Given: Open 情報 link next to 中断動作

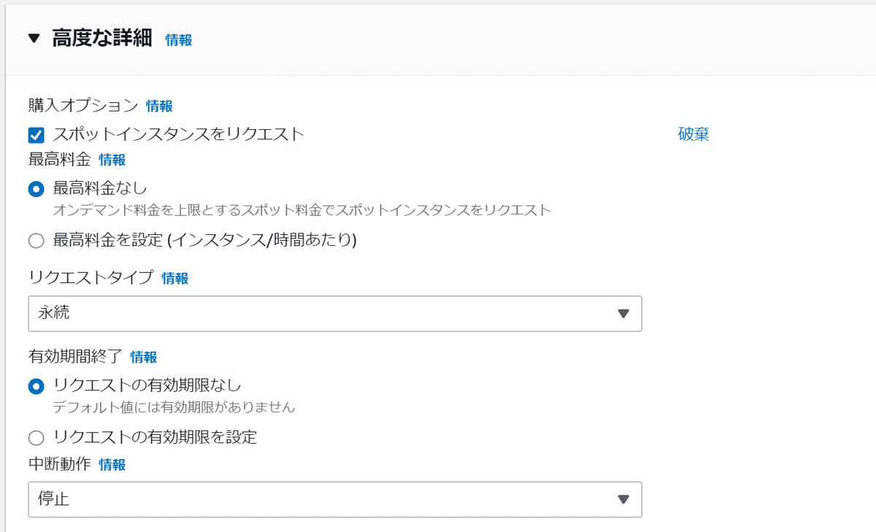Looking at the screenshot, I should tap(112, 465).
